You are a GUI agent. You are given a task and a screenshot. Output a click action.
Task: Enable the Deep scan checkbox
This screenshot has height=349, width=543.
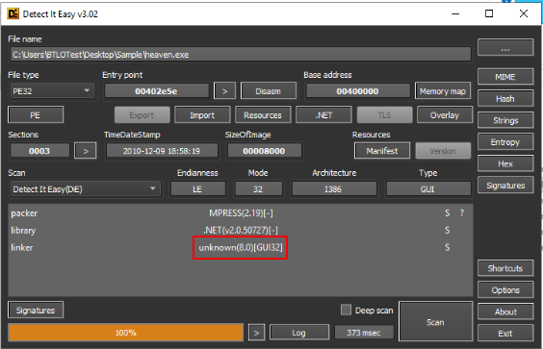[x=346, y=310]
